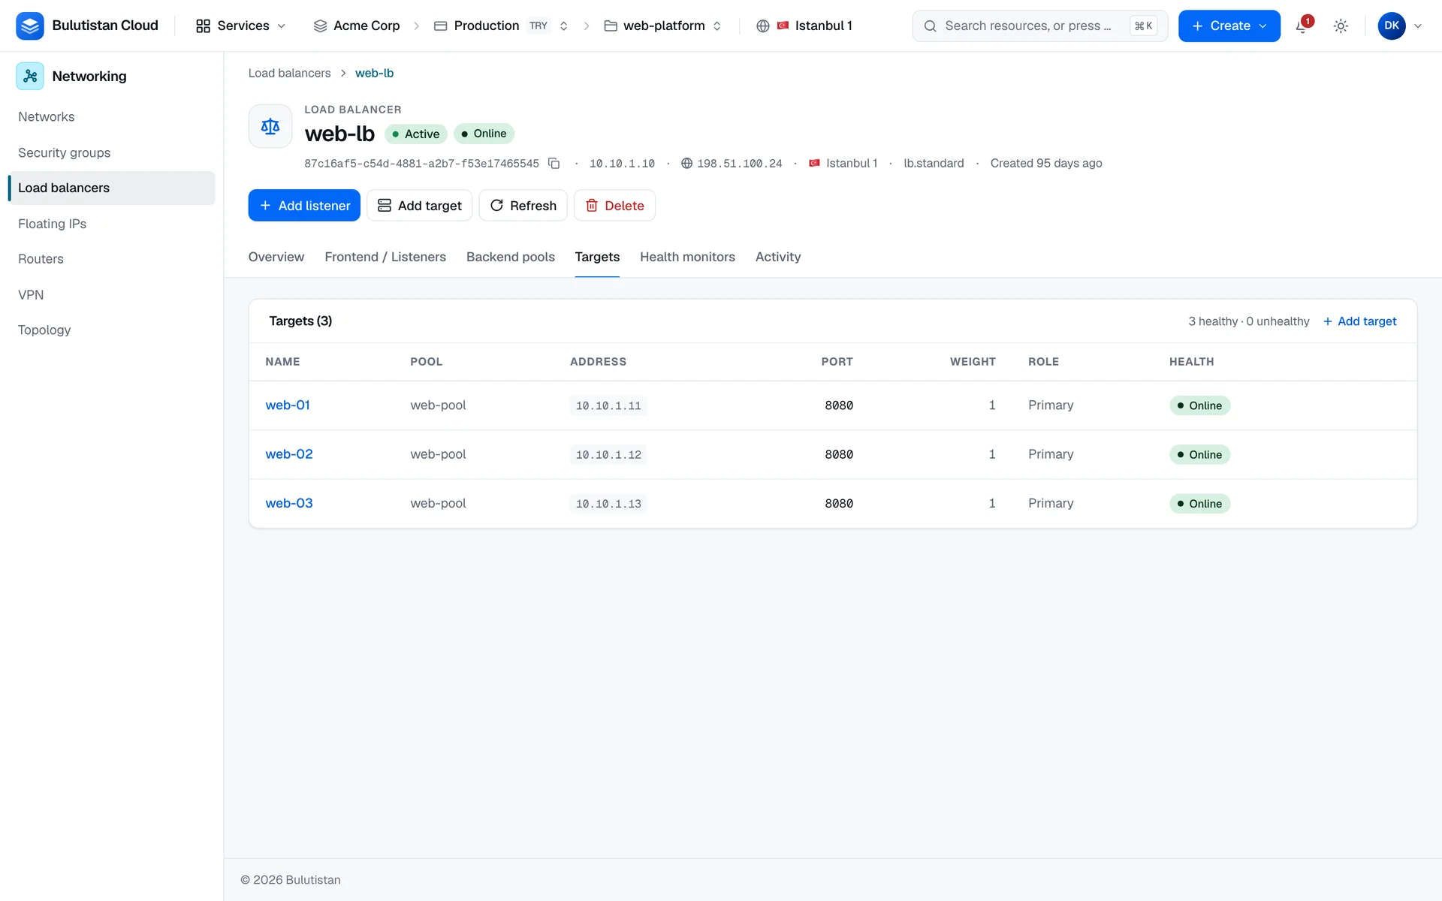
Task: Click the search magnifier icon
Action: (x=930, y=26)
